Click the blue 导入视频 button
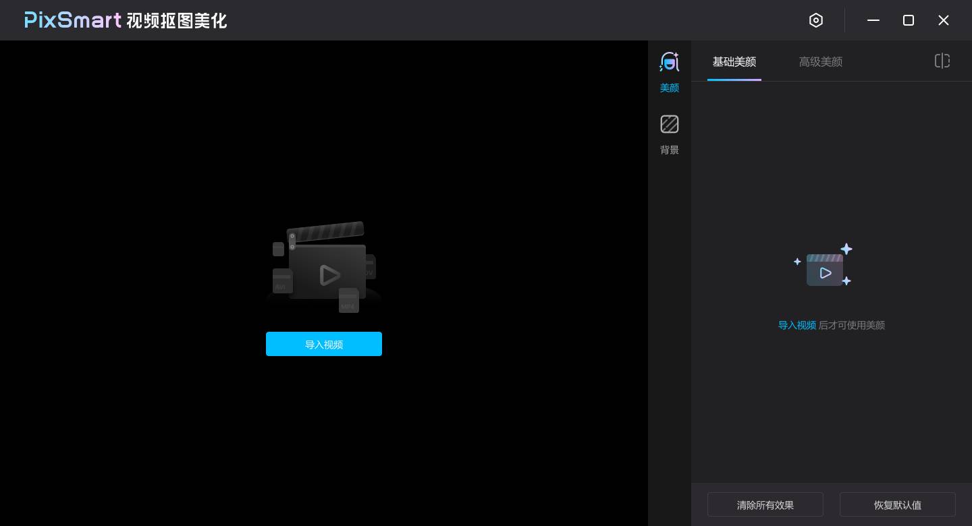 (x=324, y=344)
